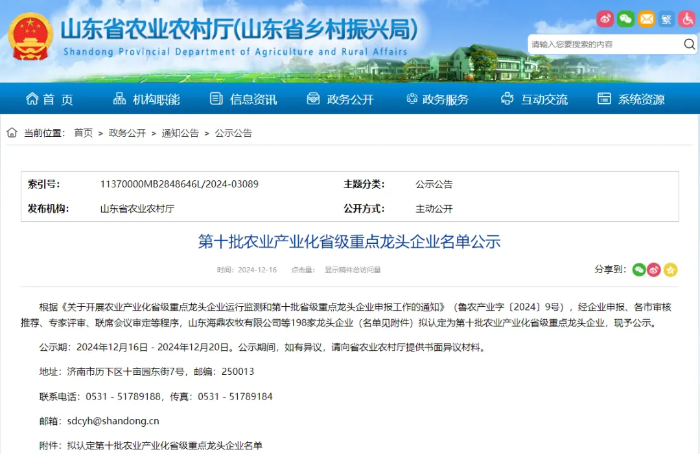This screenshot has width=700, height=454.
Task: Click the Weibo icon in header
Action: [605, 19]
